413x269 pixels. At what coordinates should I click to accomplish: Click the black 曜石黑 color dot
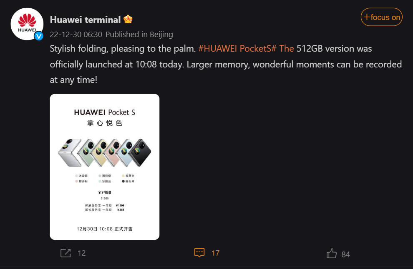(x=123, y=182)
